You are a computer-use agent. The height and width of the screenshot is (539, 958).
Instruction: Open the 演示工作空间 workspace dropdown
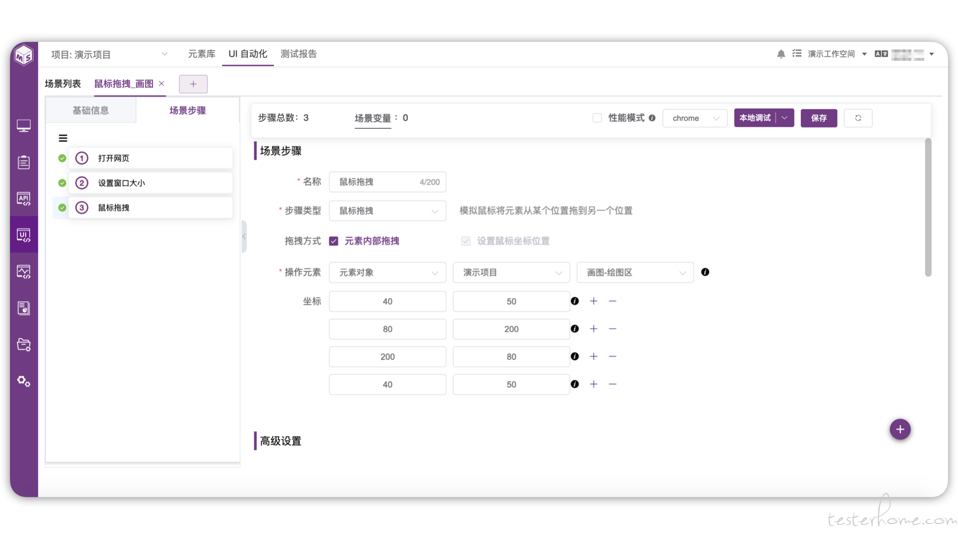coord(837,54)
